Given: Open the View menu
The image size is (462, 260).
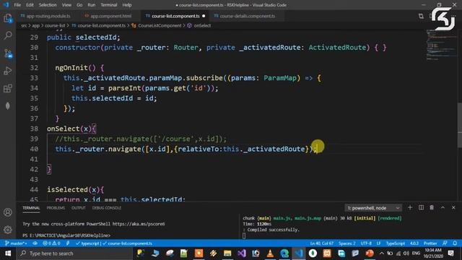Looking at the screenshot, I should pos(66,5).
